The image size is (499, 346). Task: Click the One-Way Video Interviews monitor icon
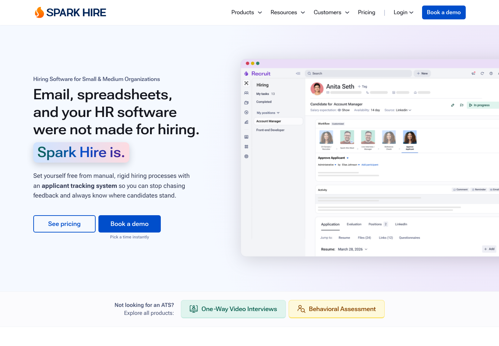point(194,309)
